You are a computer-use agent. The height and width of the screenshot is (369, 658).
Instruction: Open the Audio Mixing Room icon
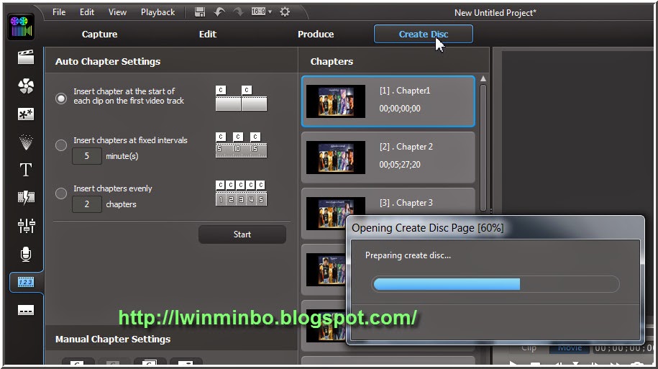coord(26,225)
